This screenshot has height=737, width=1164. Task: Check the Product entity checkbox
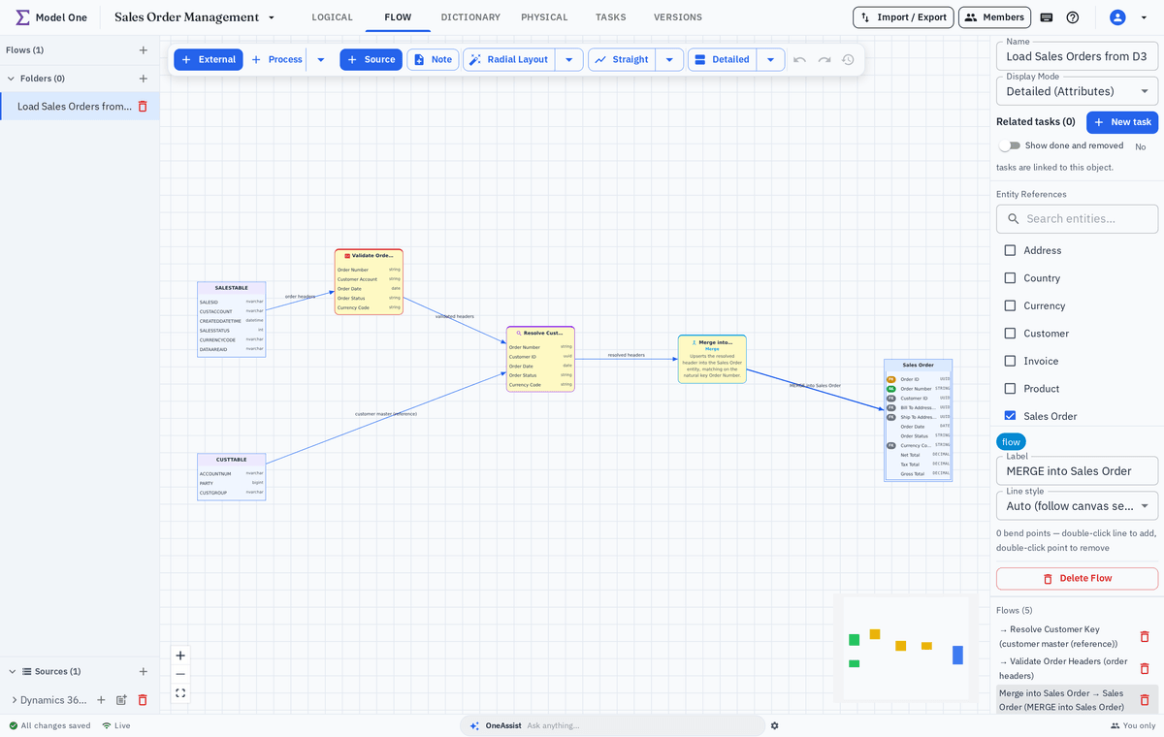click(1010, 389)
